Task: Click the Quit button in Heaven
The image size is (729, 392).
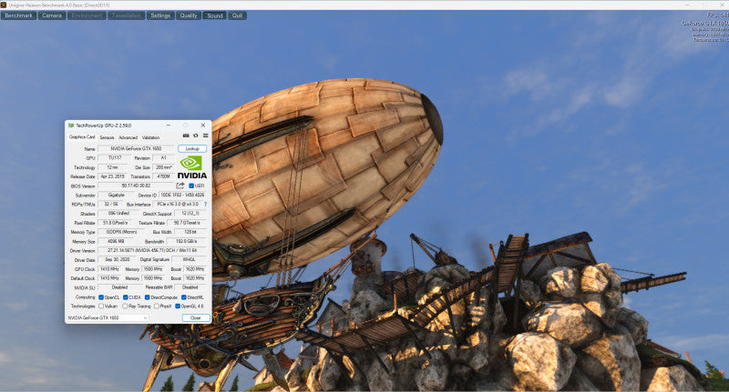Action: [237, 15]
